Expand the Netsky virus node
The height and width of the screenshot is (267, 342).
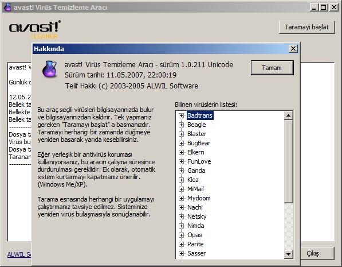pyautogui.click(x=181, y=216)
